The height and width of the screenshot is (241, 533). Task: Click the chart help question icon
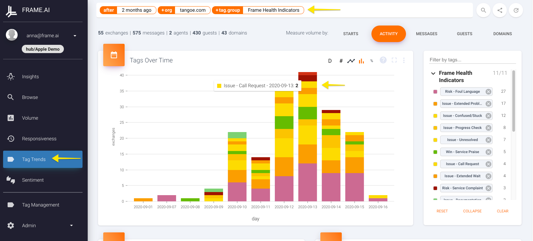pyautogui.click(x=383, y=60)
